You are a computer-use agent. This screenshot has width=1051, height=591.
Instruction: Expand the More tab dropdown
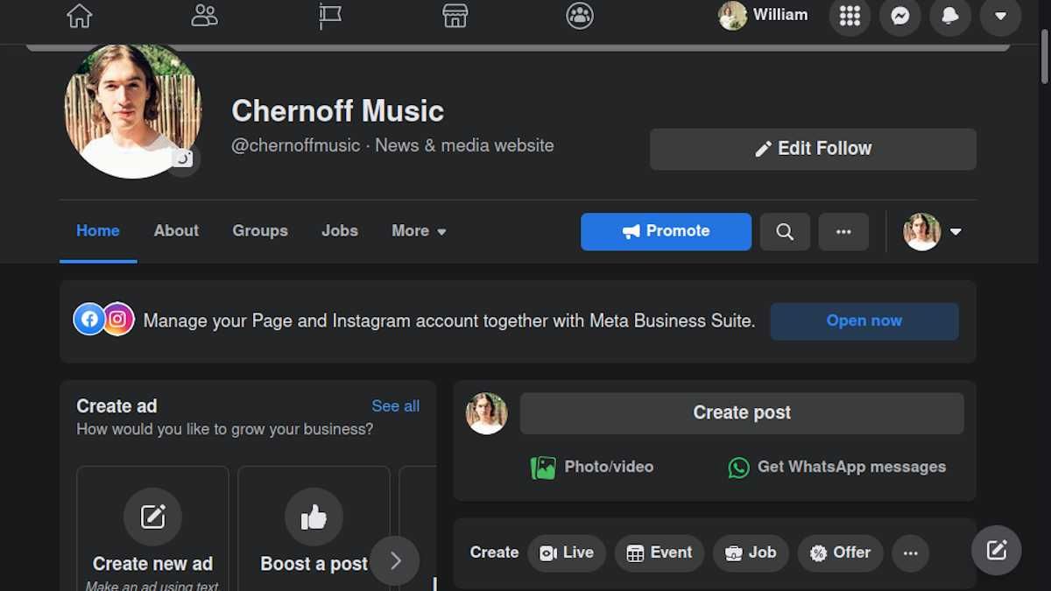[x=418, y=230]
